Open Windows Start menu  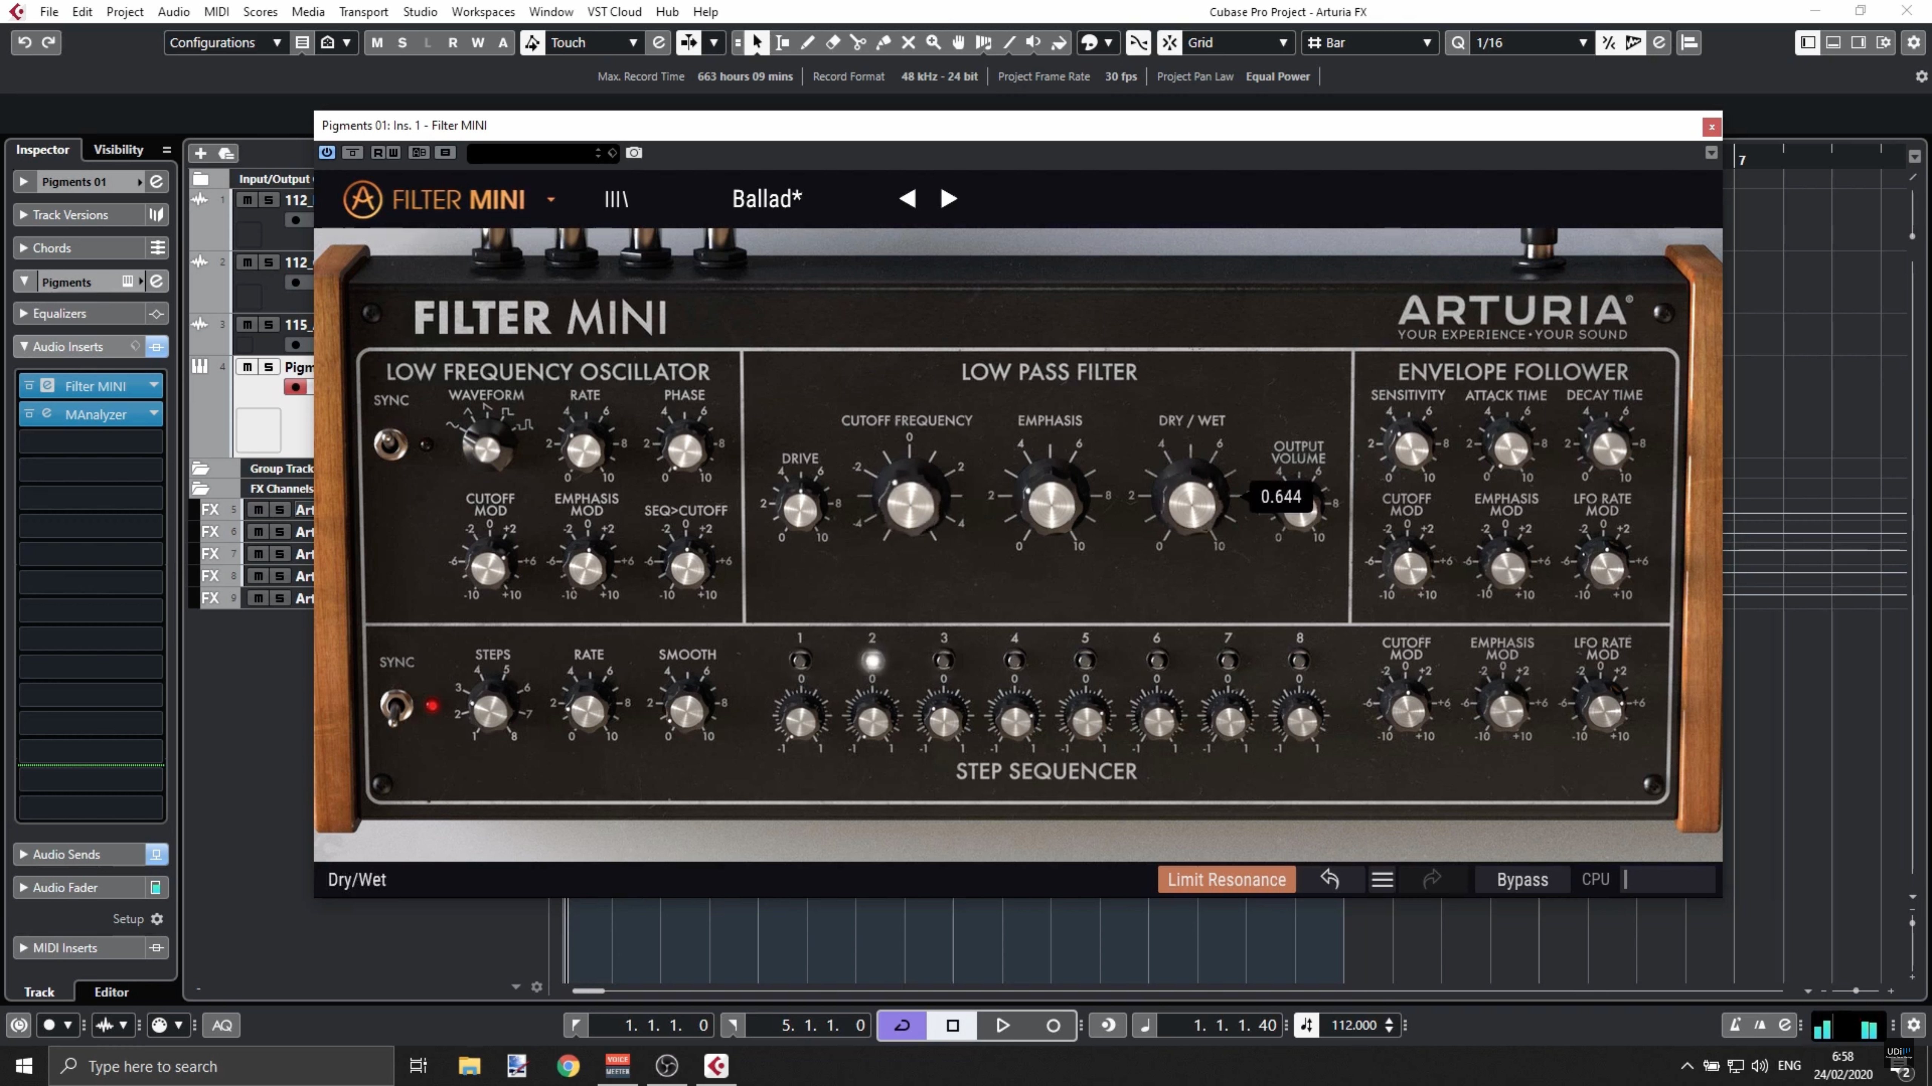point(23,1066)
